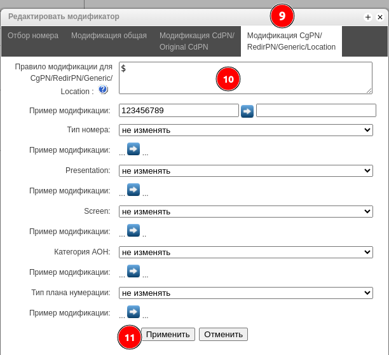
Task: Expand the Presentation dropdown
Action: 245,171
